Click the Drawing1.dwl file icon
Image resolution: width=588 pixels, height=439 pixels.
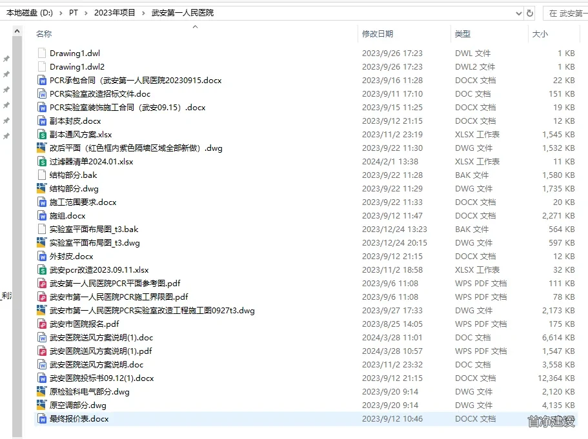point(42,54)
